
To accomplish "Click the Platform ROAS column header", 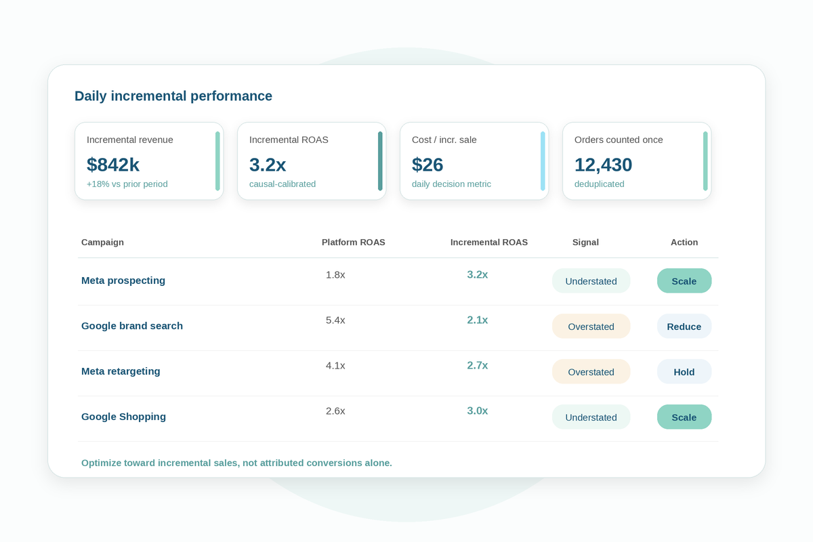I will (354, 242).
